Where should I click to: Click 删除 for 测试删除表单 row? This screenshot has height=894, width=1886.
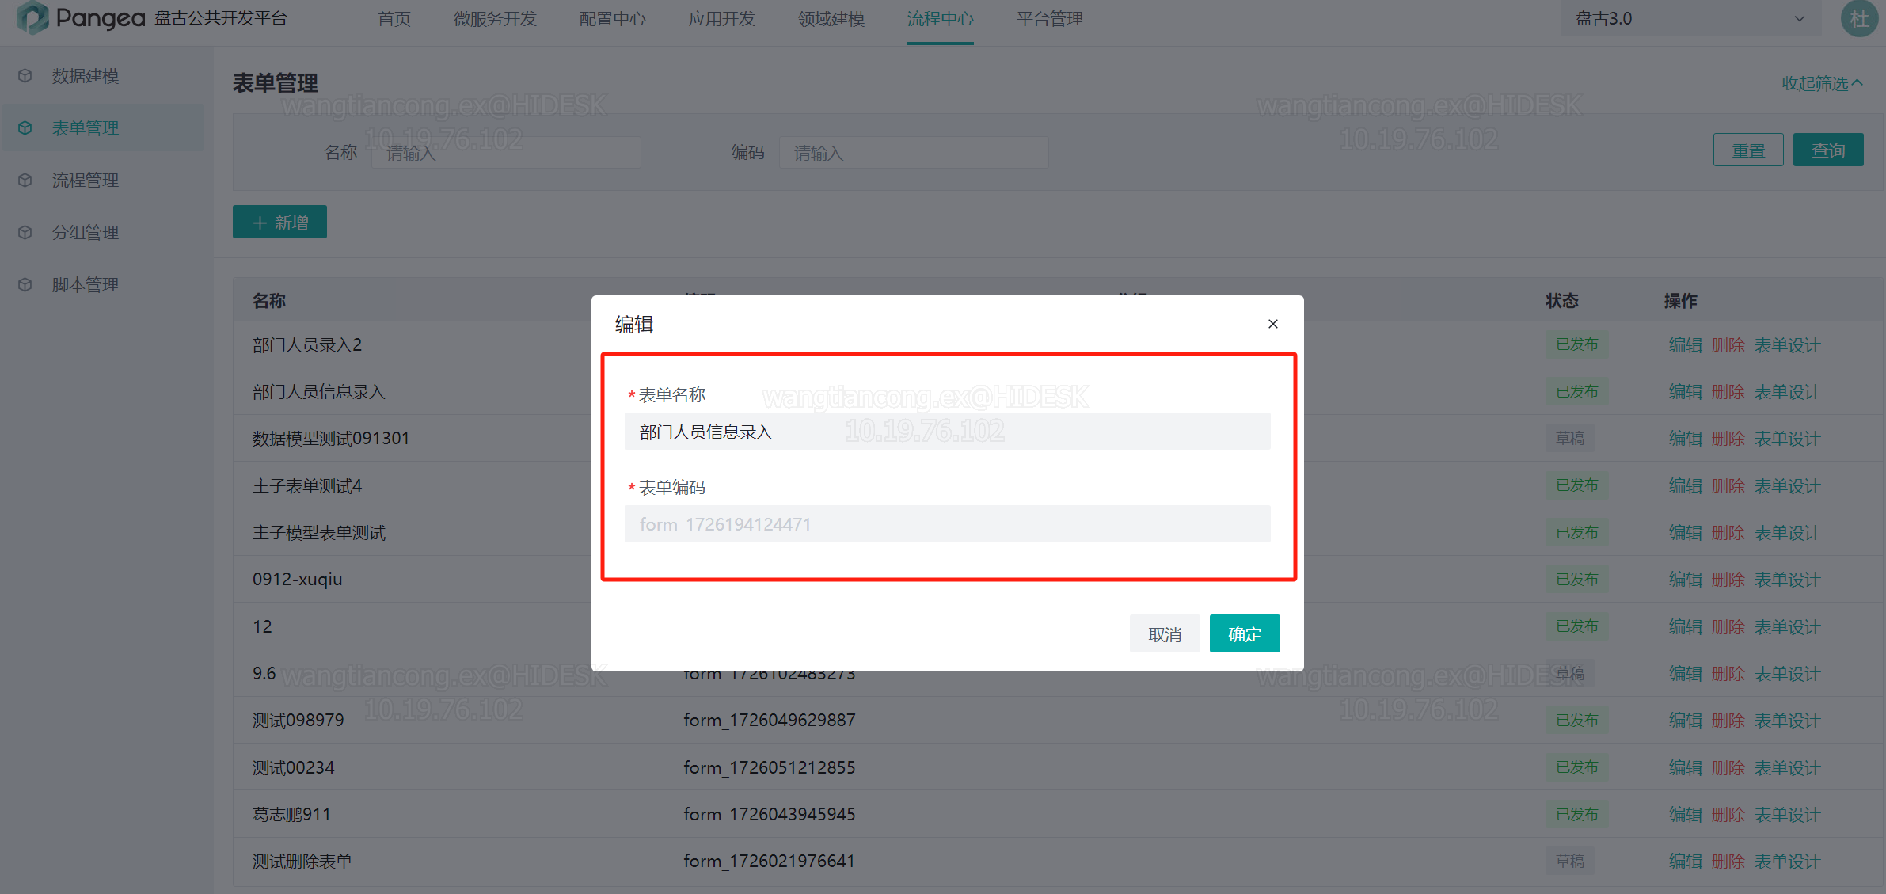coord(1728,862)
